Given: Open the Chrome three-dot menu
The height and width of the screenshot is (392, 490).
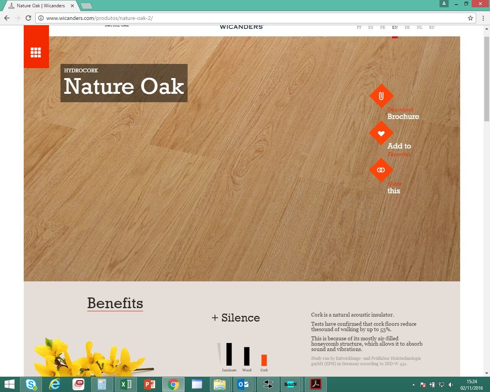Looking at the screenshot, I should [483, 18].
